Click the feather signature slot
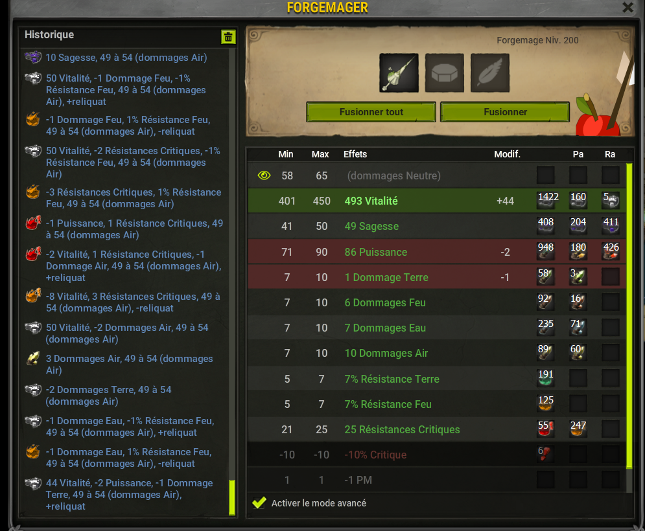Image resolution: width=645 pixels, height=531 pixels. point(490,73)
